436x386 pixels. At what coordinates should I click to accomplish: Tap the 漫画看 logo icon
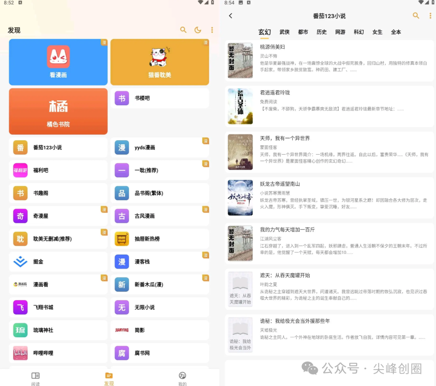click(20, 284)
